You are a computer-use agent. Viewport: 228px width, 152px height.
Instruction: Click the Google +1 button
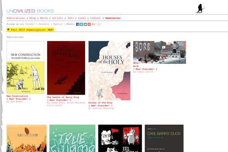tap(93, 24)
